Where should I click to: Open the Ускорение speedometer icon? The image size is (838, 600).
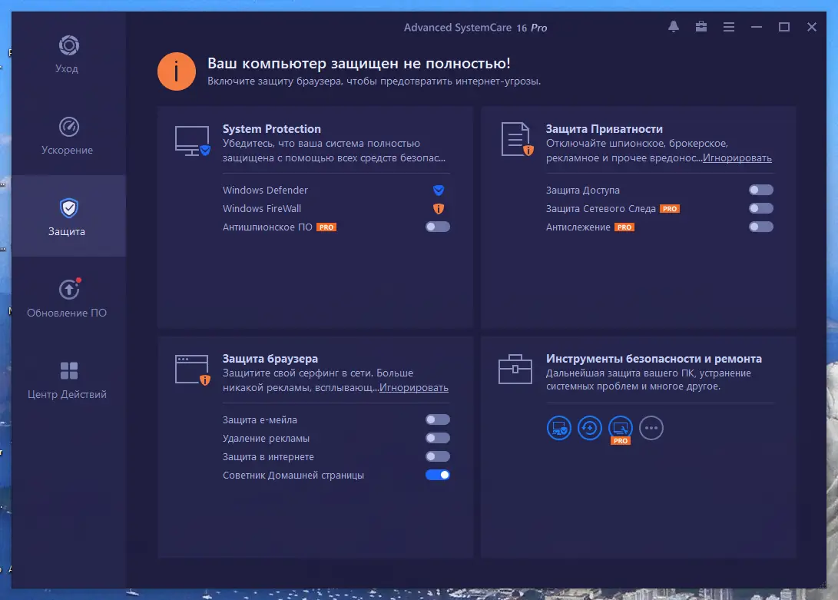tap(68, 127)
